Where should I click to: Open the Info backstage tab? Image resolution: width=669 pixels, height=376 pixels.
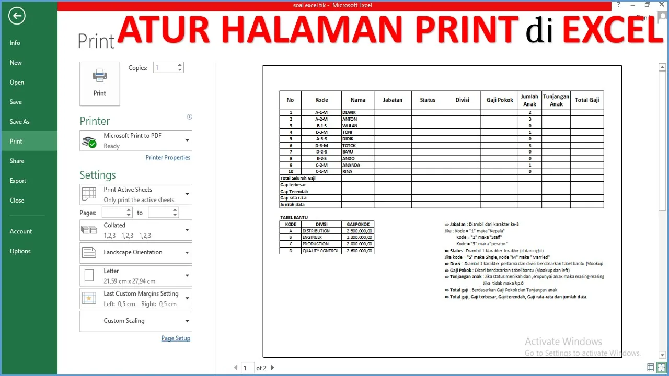click(x=29, y=43)
